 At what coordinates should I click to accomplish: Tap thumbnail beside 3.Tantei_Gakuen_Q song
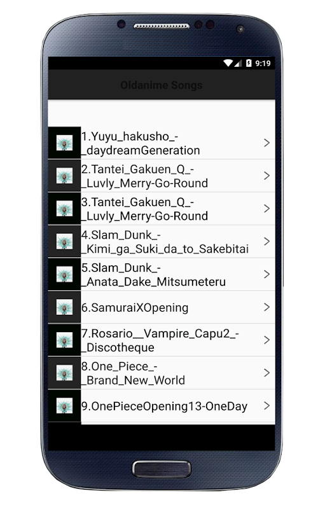pyautogui.click(x=64, y=209)
